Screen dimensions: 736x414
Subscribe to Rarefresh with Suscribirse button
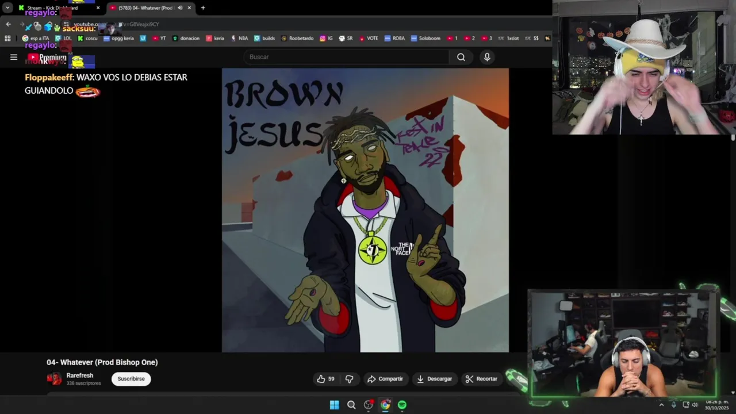pyautogui.click(x=131, y=379)
